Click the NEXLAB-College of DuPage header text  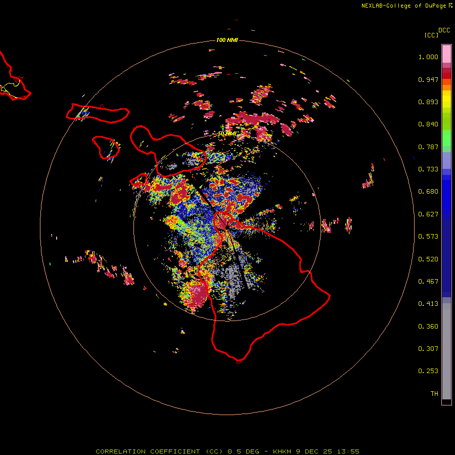tap(403, 6)
